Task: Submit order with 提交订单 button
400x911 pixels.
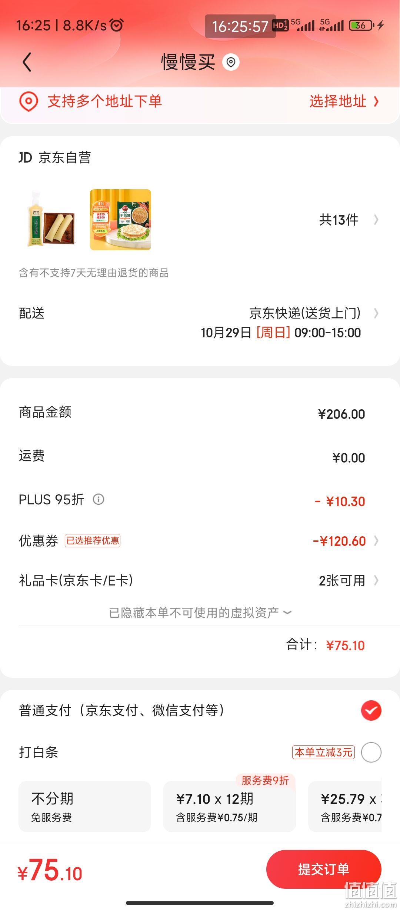Action: click(x=324, y=869)
